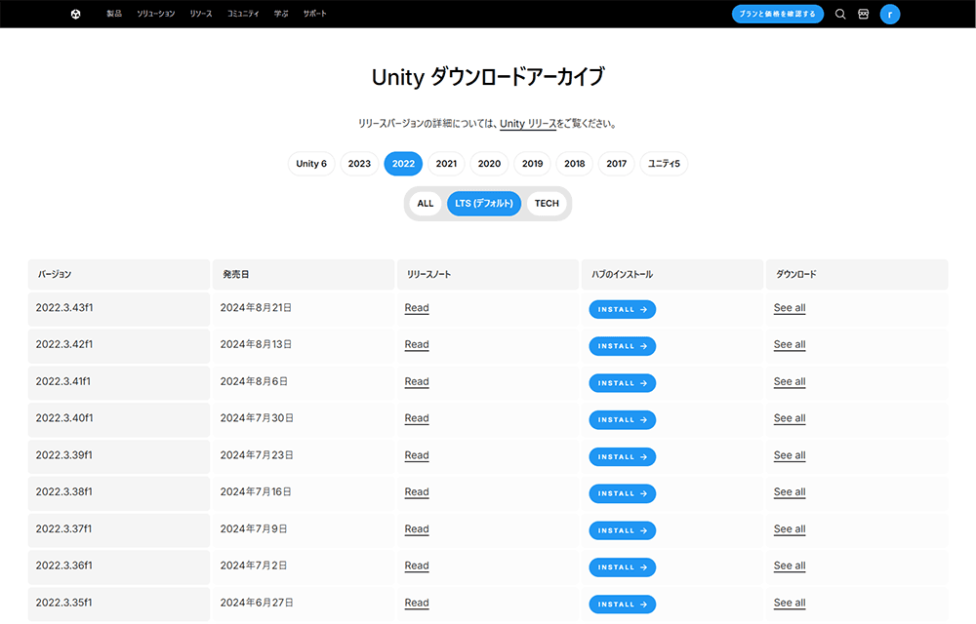
Task: Install version 2022.3.36f1 via Hub
Action: tap(623, 567)
